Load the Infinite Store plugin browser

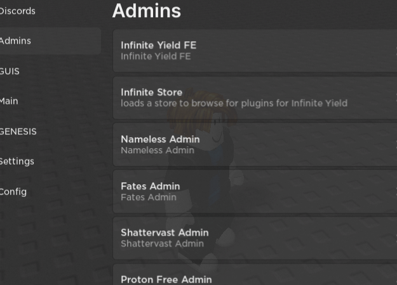pos(255,98)
